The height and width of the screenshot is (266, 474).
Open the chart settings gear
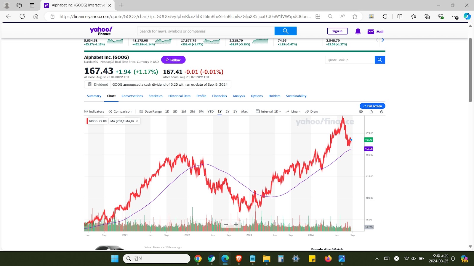point(361,111)
